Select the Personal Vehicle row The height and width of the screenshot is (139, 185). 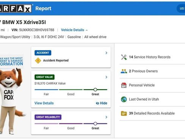pyautogui.click(x=152, y=85)
